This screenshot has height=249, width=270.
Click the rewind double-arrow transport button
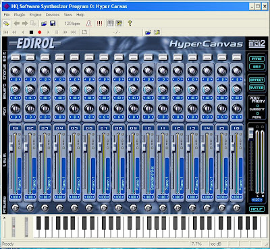point(14,32)
